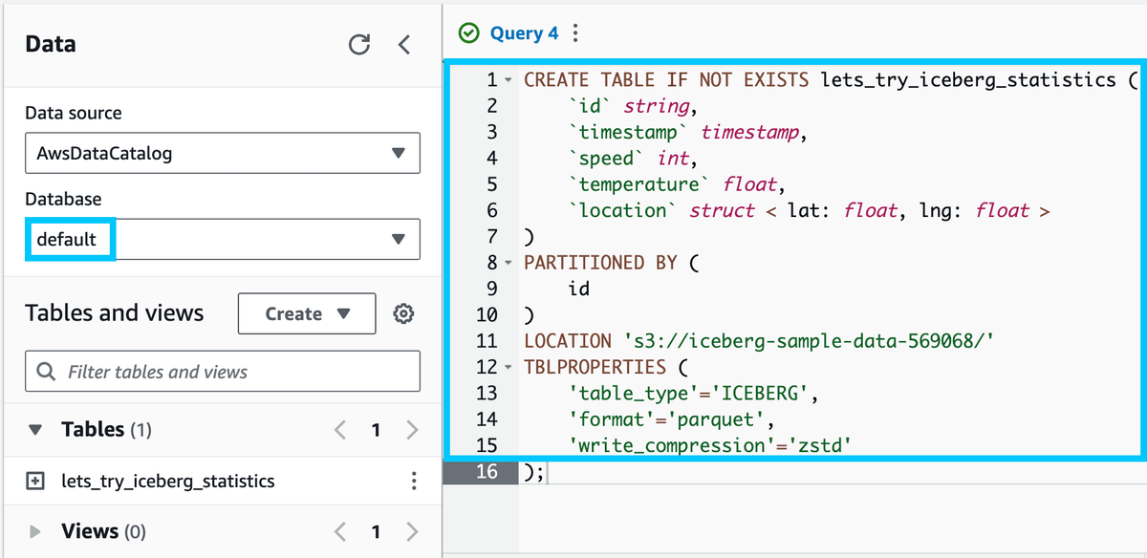Open the Data source dropdown
This screenshot has width=1147, height=558.
(222, 153)
